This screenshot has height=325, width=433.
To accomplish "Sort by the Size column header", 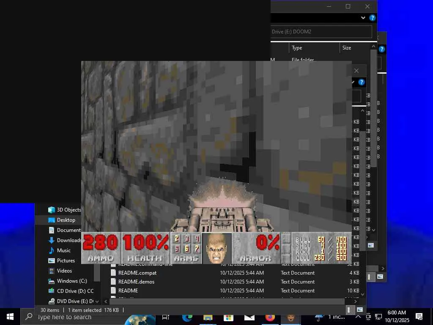I will point(355,48).
